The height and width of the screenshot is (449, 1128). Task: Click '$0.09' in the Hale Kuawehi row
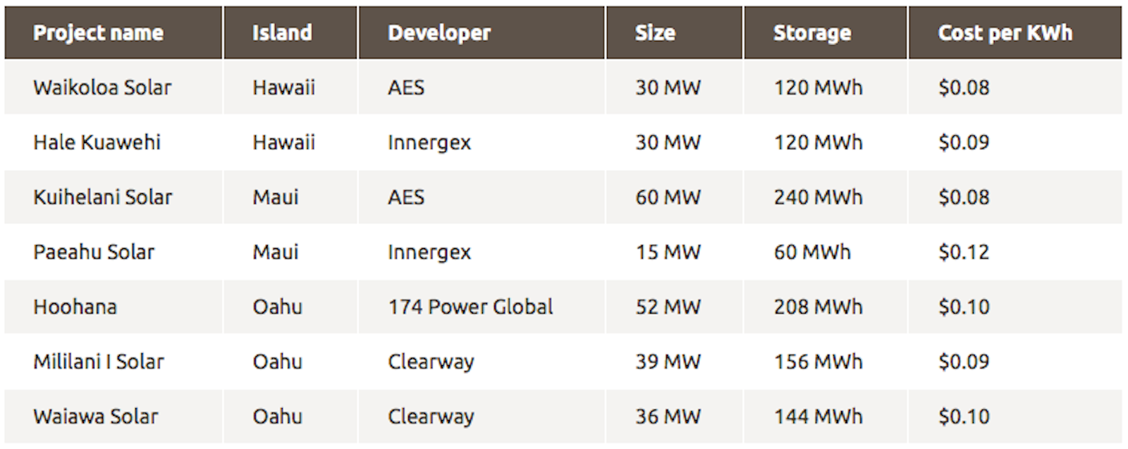tap(964, 142)
